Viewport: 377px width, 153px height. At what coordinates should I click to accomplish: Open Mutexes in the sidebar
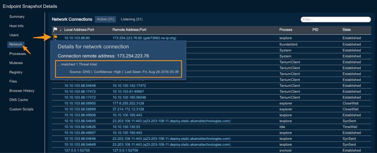click(x=16, y=63)
